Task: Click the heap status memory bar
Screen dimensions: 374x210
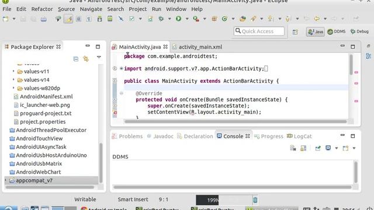Action: tap(224, 200)
